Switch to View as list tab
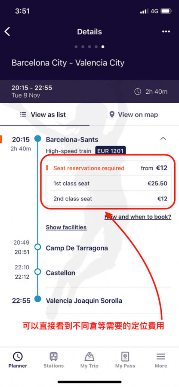Viewport: 179px width, 387px height. [43, 114]
